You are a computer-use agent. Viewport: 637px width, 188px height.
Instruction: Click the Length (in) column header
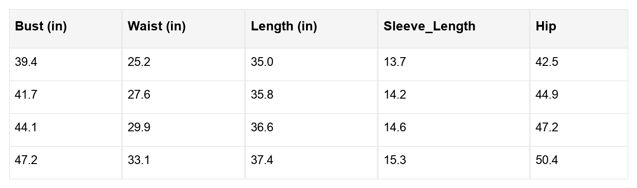[284, 26]
